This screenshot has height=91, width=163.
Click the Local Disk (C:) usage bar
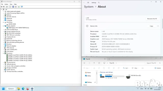click(x=115, y=76)
